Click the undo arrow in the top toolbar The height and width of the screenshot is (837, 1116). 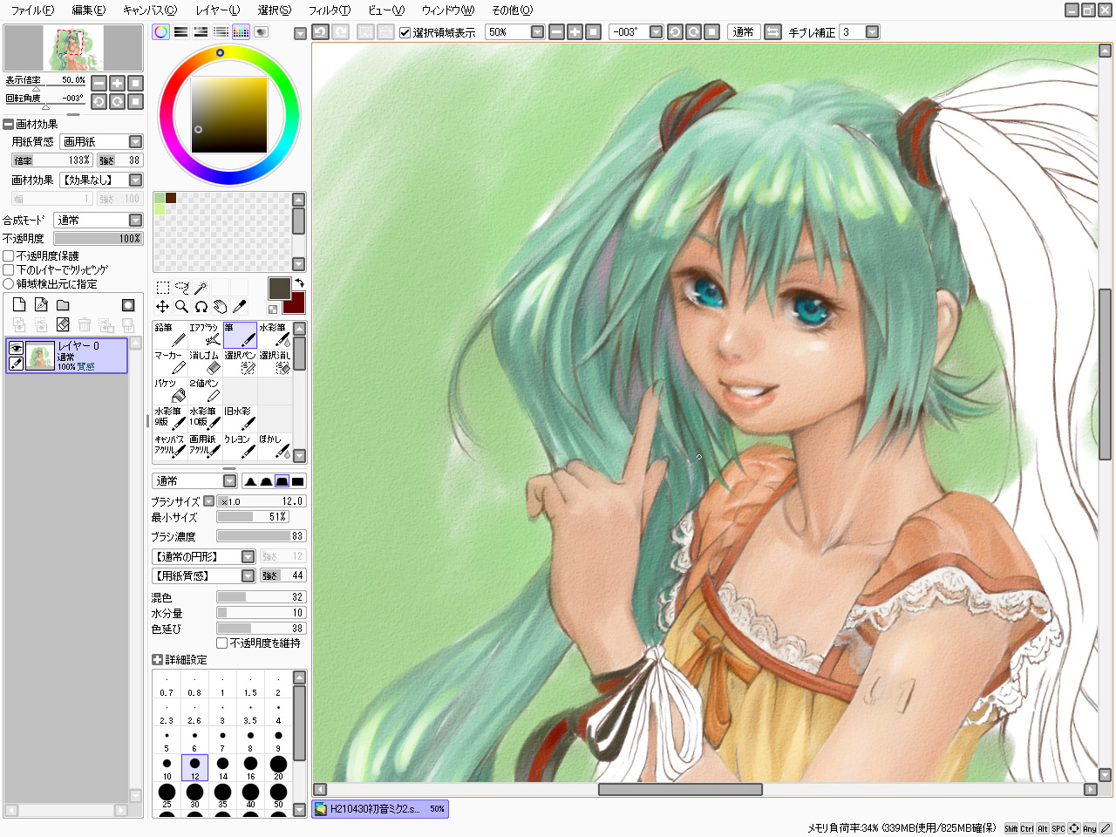[320, 31]
